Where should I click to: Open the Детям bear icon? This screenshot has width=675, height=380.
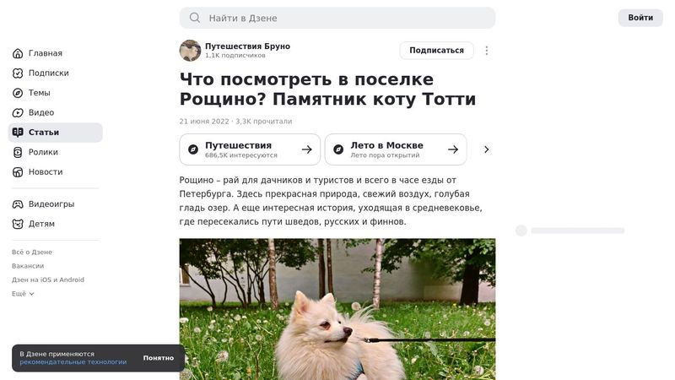(18, 224)
